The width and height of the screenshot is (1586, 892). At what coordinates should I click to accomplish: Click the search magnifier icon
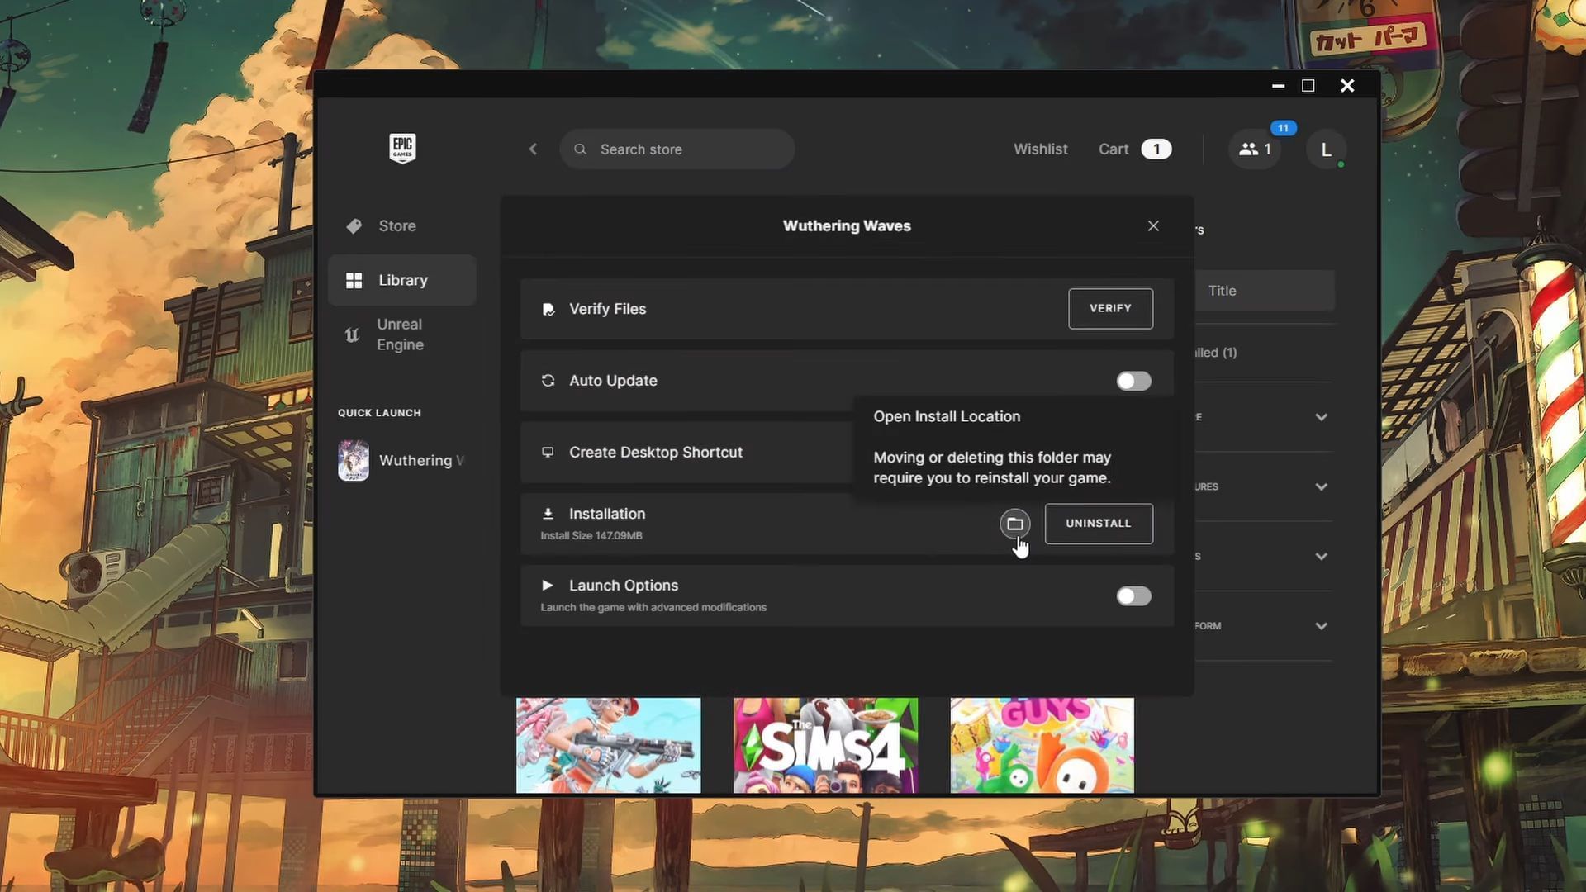(581, 149)
